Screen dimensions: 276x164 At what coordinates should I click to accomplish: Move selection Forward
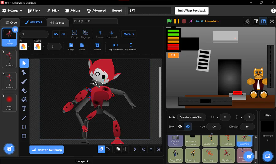click(100, 34)
